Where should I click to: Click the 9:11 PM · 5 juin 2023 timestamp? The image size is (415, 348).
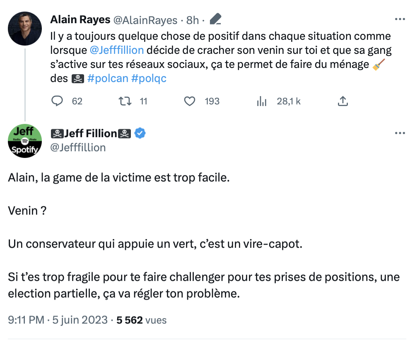58,320
